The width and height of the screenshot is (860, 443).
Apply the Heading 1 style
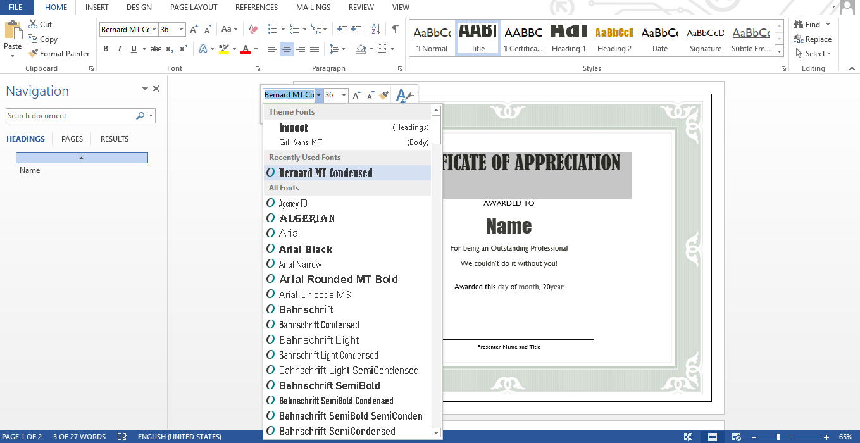568,37
